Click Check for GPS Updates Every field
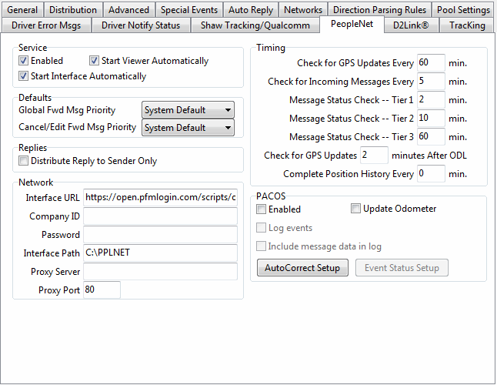Viewport: 497px width, 385px height. point(431,63)
